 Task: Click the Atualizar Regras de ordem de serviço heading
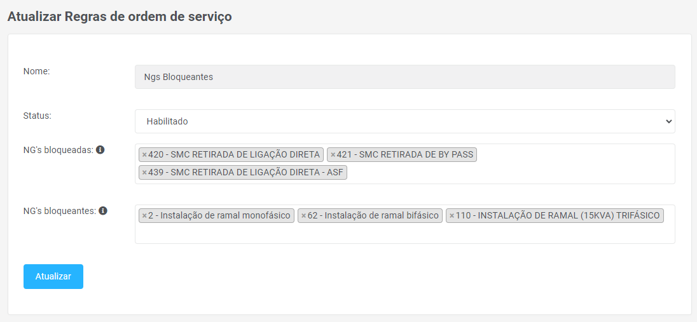click(x=120, y=17)
